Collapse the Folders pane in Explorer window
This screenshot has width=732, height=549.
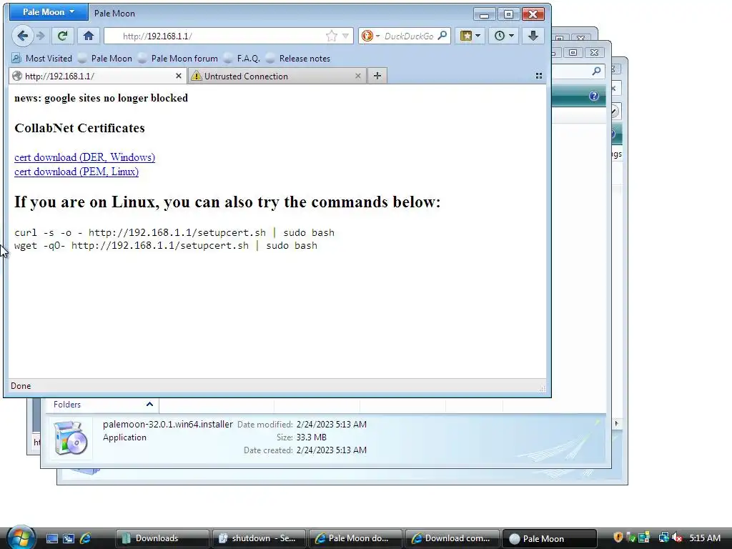149,405
